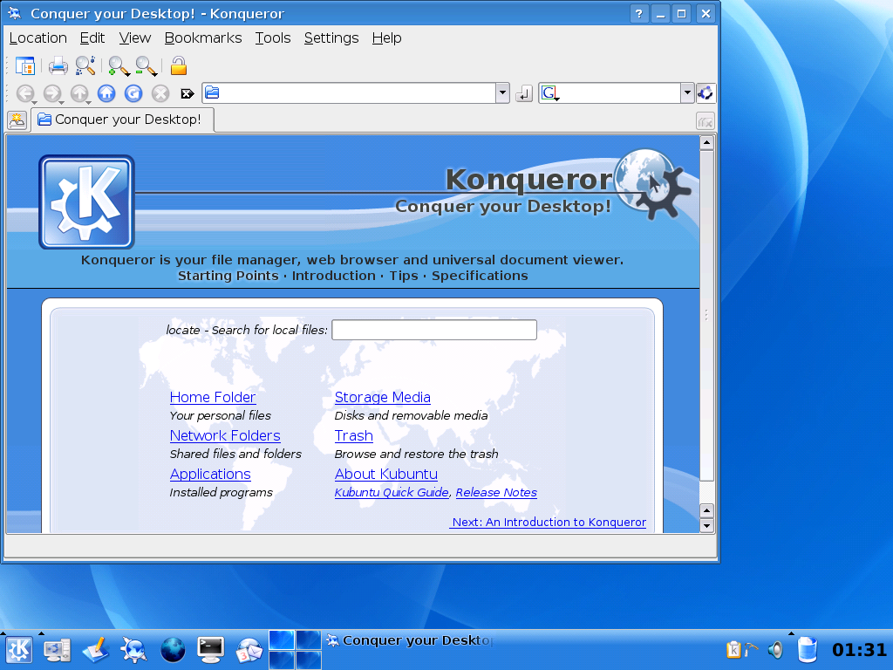The height and width of the screenshot is (670, 893).
Task: Launch System Settings from panel
Action: tap(58, 649)
